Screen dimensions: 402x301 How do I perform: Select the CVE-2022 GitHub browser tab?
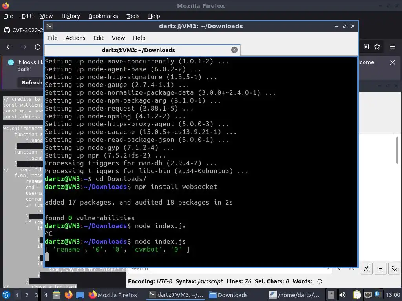click(24, 30)
